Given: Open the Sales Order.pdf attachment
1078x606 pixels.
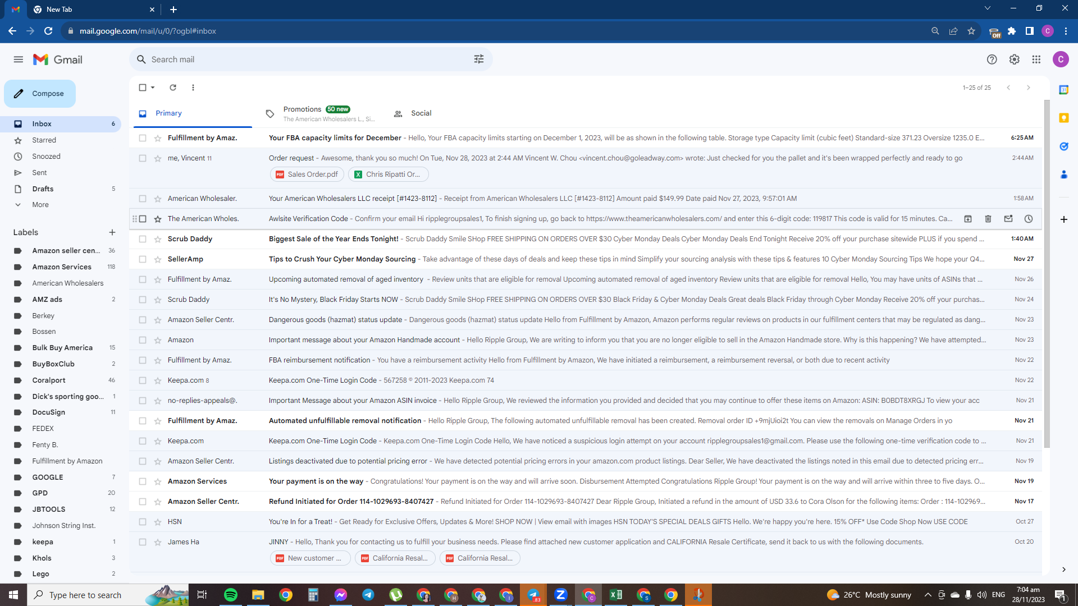Looking at the screenshot, I should (x=307, y=175).
